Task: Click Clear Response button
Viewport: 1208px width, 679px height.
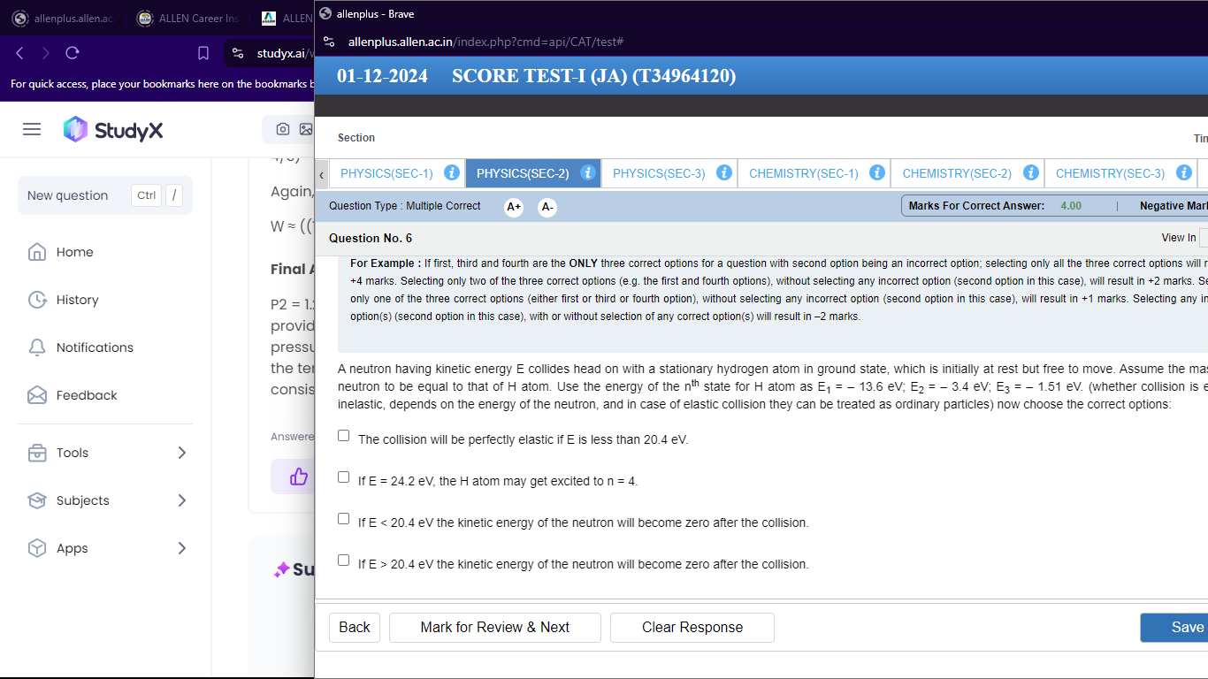Action: coord(692,628)
